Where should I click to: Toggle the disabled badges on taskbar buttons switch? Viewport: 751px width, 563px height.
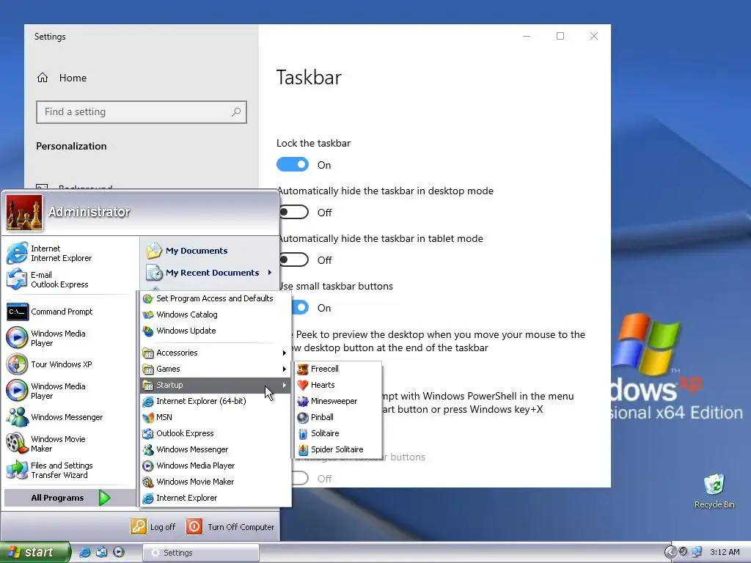click(x=300, y=478)
